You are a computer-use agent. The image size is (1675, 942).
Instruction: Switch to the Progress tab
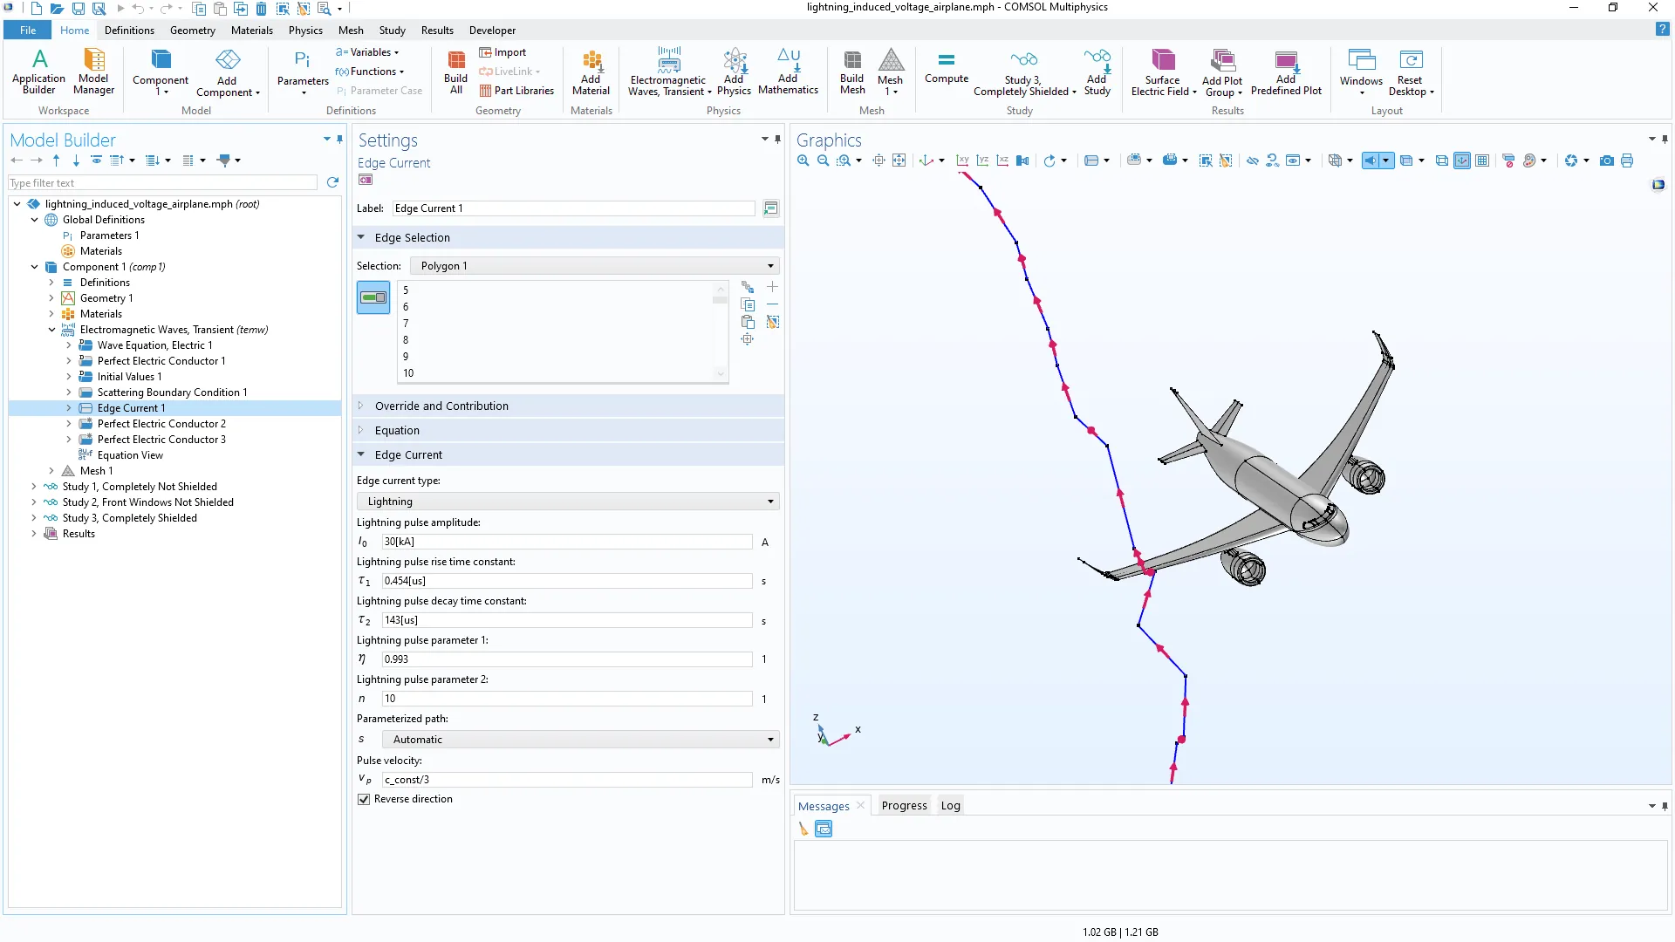point(904,806)
